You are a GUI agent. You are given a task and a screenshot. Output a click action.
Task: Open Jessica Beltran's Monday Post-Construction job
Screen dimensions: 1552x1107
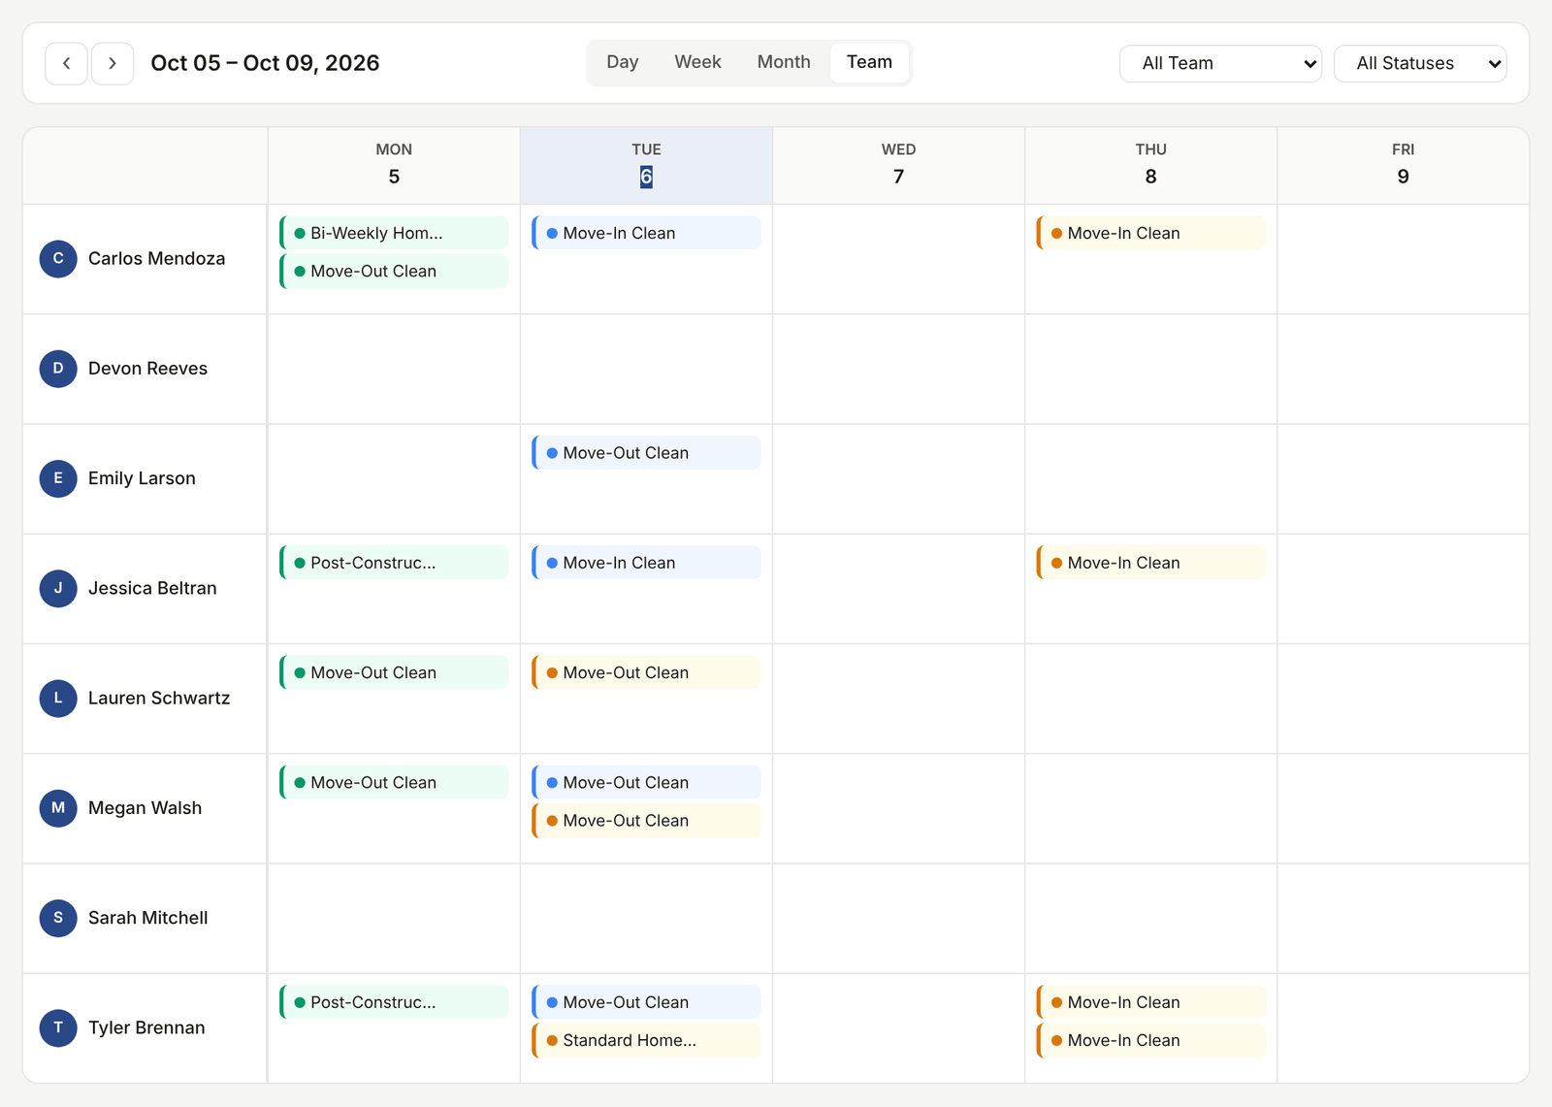point(394,563)
